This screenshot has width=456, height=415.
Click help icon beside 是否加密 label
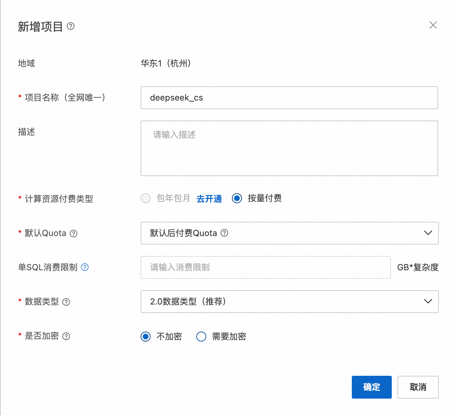click(66, 336)
